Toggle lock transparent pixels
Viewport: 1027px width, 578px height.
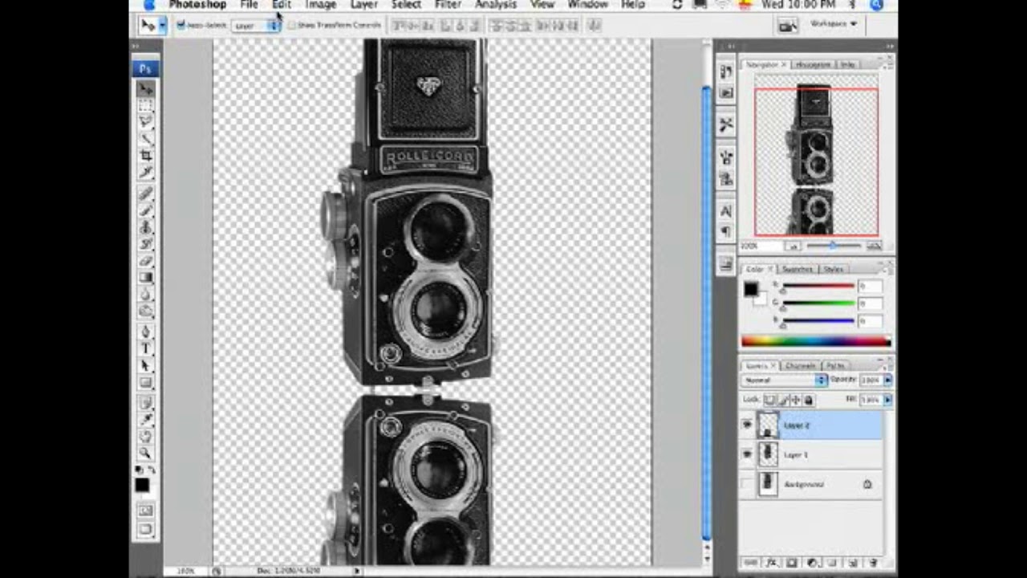770,400
